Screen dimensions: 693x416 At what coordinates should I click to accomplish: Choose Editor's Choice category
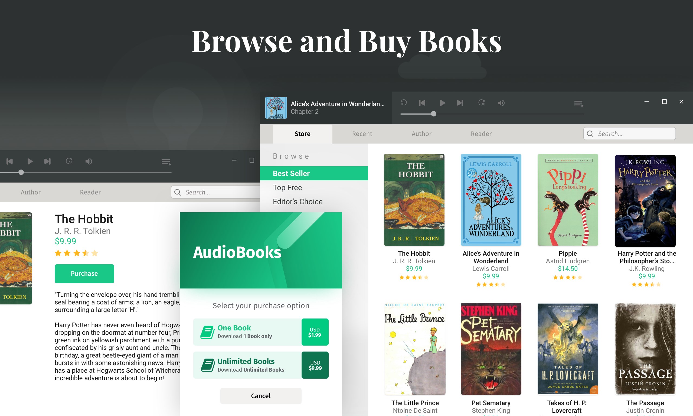pos(298,201)
